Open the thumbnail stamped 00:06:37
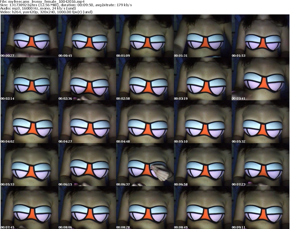This screenshot has width=290, height=229. pyautogui.click(x=145, y=165)
